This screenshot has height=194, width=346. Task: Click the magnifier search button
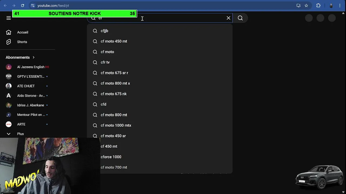pos(240,18)
